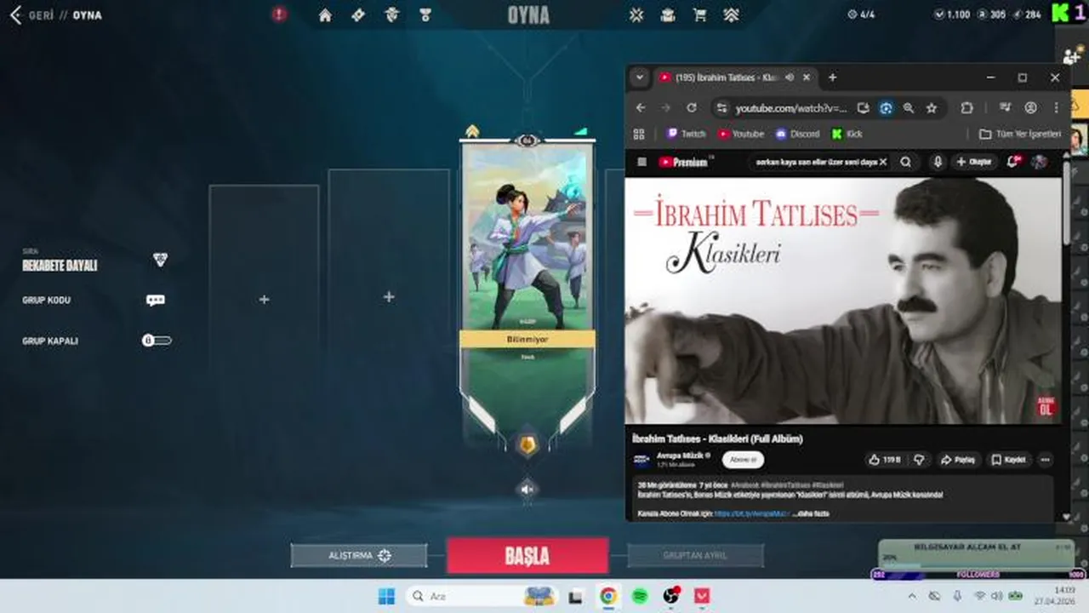Open site information icon in address bar
The image size is (1089, 613).
[x=721, y=108]
